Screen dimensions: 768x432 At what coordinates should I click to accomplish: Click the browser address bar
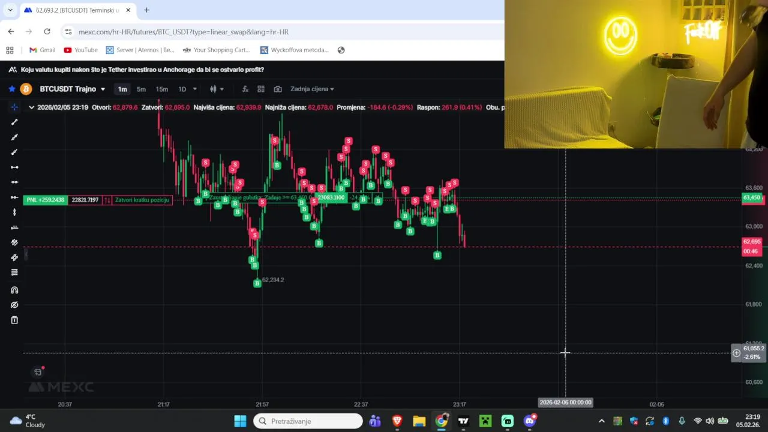[282, 32]
